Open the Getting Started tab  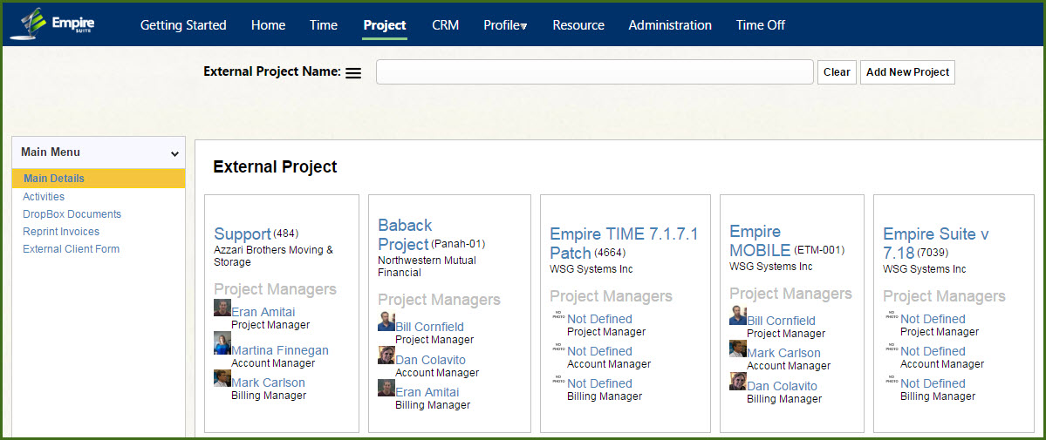pos(183,25)
